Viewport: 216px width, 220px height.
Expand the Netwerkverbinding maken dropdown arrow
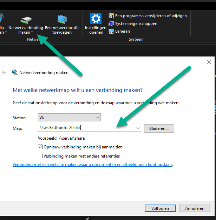pos(32,33)
